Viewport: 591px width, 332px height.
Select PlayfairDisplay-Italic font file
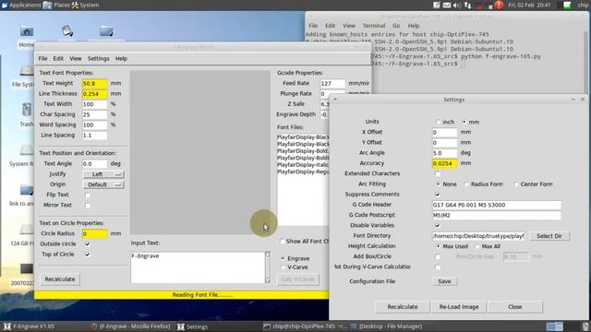pos(303,165)
